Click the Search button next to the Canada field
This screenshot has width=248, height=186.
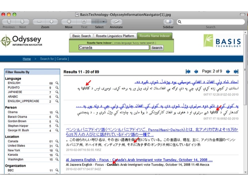coord(157,48)
